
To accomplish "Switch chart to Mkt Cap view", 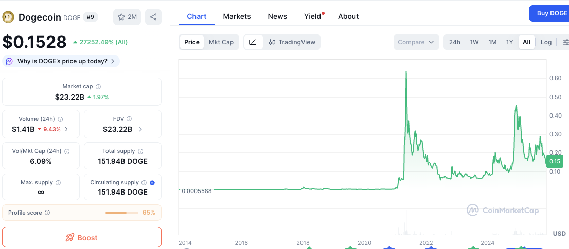I will click(x=221, y=42).
